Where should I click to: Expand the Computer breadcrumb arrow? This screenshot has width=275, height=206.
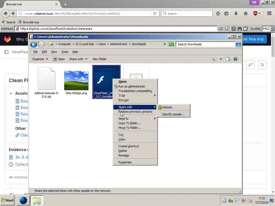73,44
